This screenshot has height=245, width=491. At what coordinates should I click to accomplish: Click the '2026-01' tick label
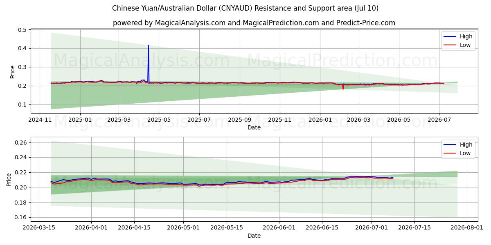click(320, 120)
